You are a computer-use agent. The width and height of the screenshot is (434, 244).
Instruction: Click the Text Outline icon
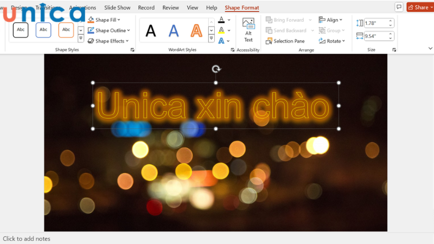pyautogui.click(x=221, y=30)
